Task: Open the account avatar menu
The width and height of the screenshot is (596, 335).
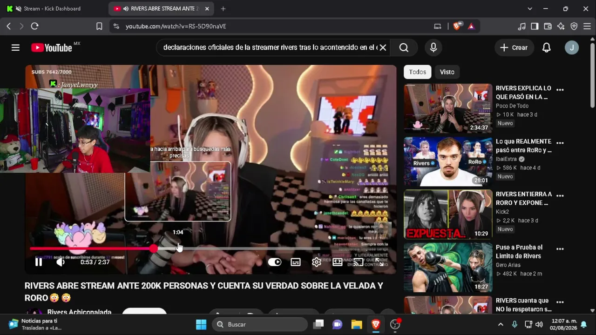Action: [572, 47]
